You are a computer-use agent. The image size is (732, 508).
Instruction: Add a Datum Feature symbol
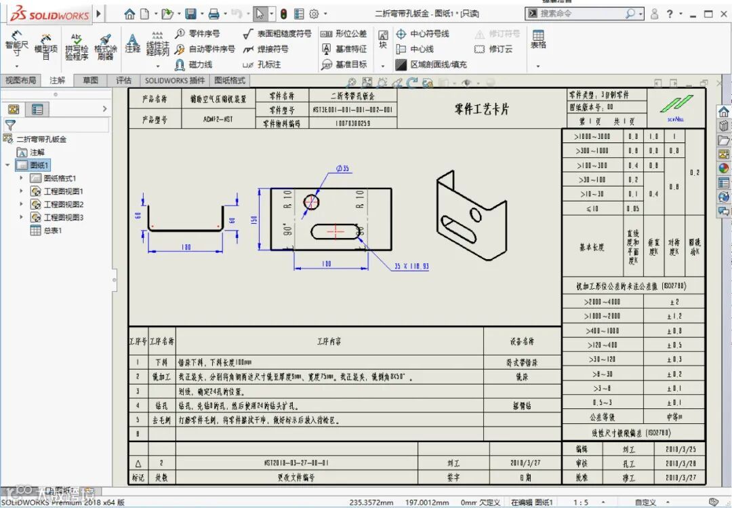pos(344,49)
